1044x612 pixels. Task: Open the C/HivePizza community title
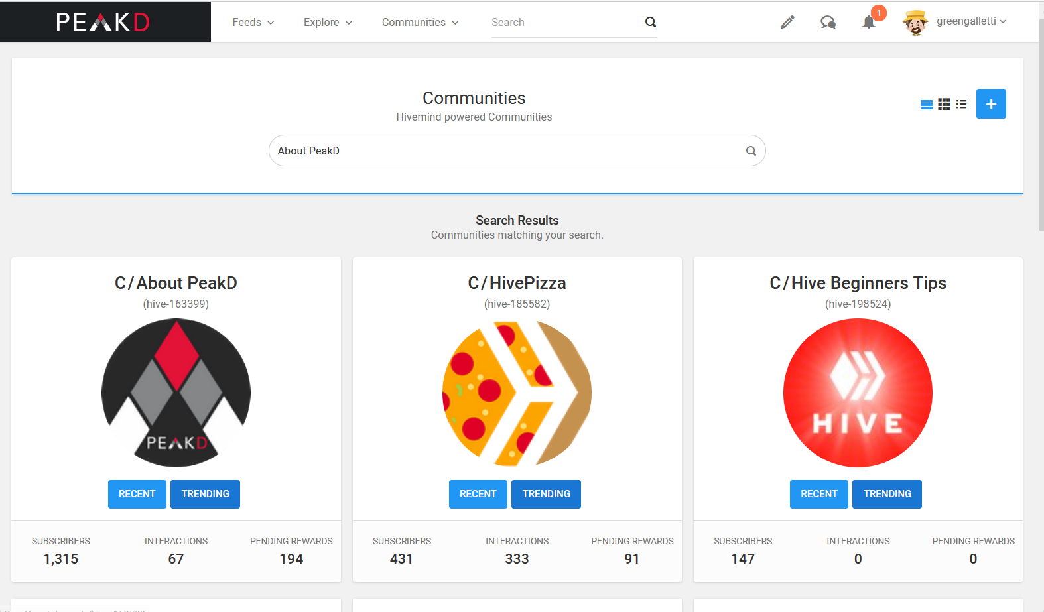coord(517,283)
